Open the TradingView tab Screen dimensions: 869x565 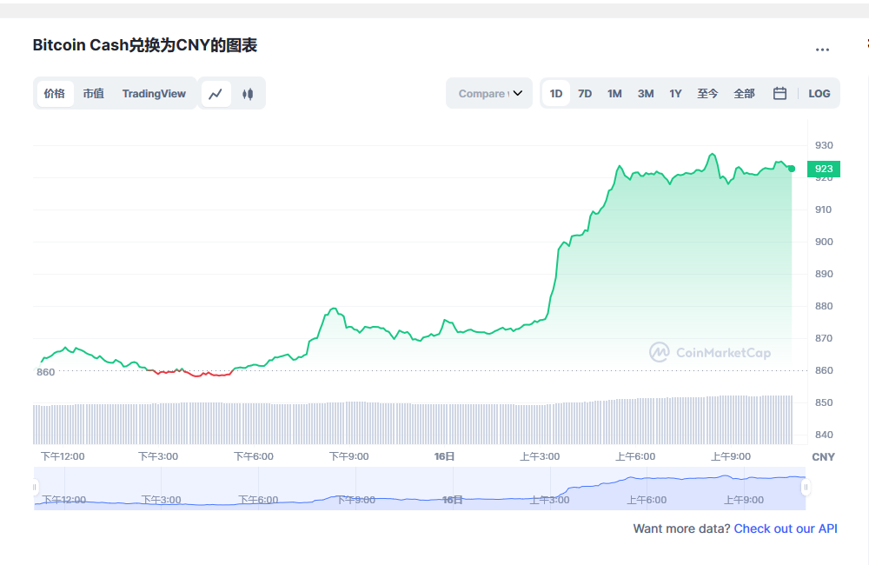pyautogui.click(x=154, y=94)
